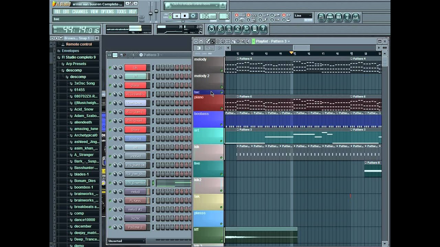Choose the Select tool in Playlist toolbar
The width and height of the screenshot is (440, 247).
point(238,41)
